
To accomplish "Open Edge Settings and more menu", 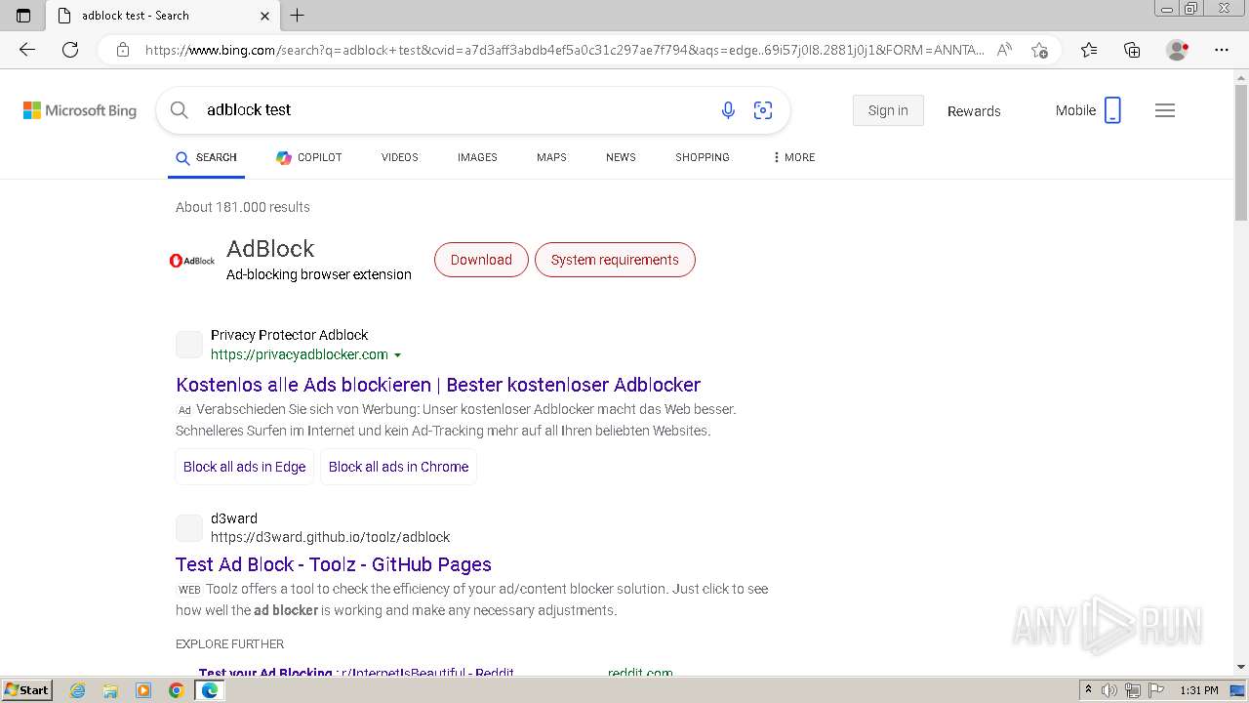I will (x=1222, y=50).
